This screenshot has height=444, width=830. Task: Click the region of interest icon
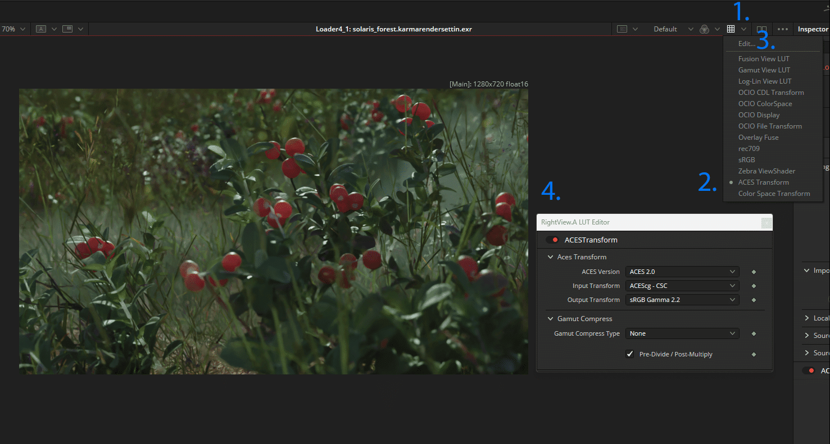(623, 29)
